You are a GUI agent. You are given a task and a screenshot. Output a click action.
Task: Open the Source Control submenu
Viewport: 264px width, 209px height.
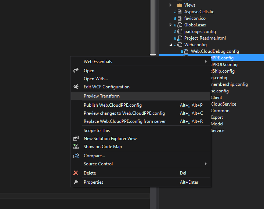[x=98, y=164]
